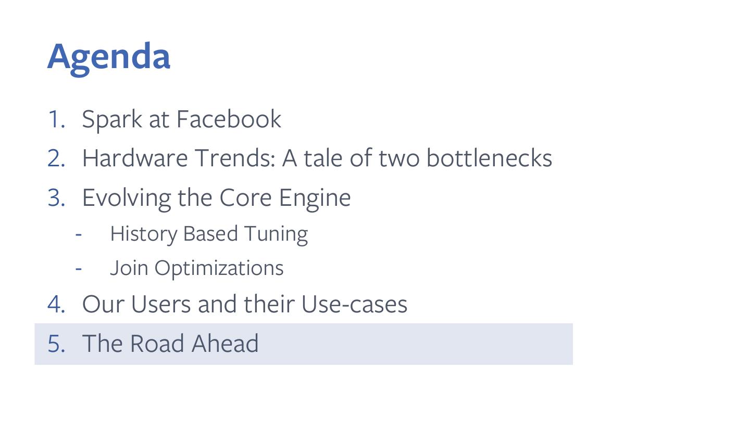Click the dash before Join Optimizations
The height and width of the screenshot is (421, 750).
pos(79,268)
